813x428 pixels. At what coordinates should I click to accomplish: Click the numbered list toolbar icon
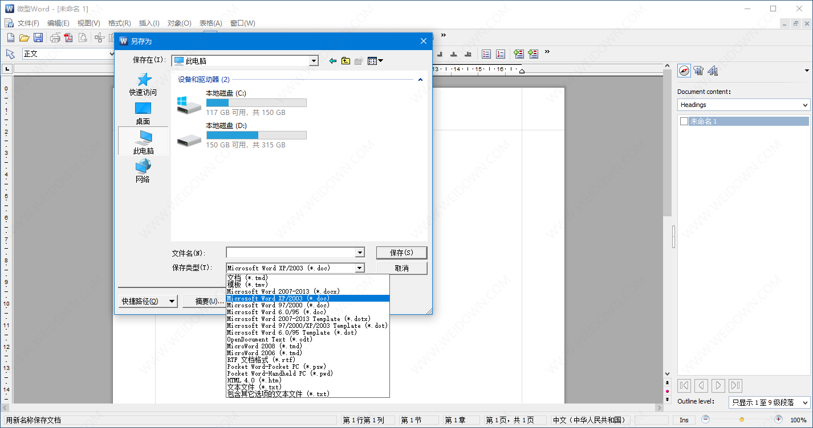pos(501,53)
